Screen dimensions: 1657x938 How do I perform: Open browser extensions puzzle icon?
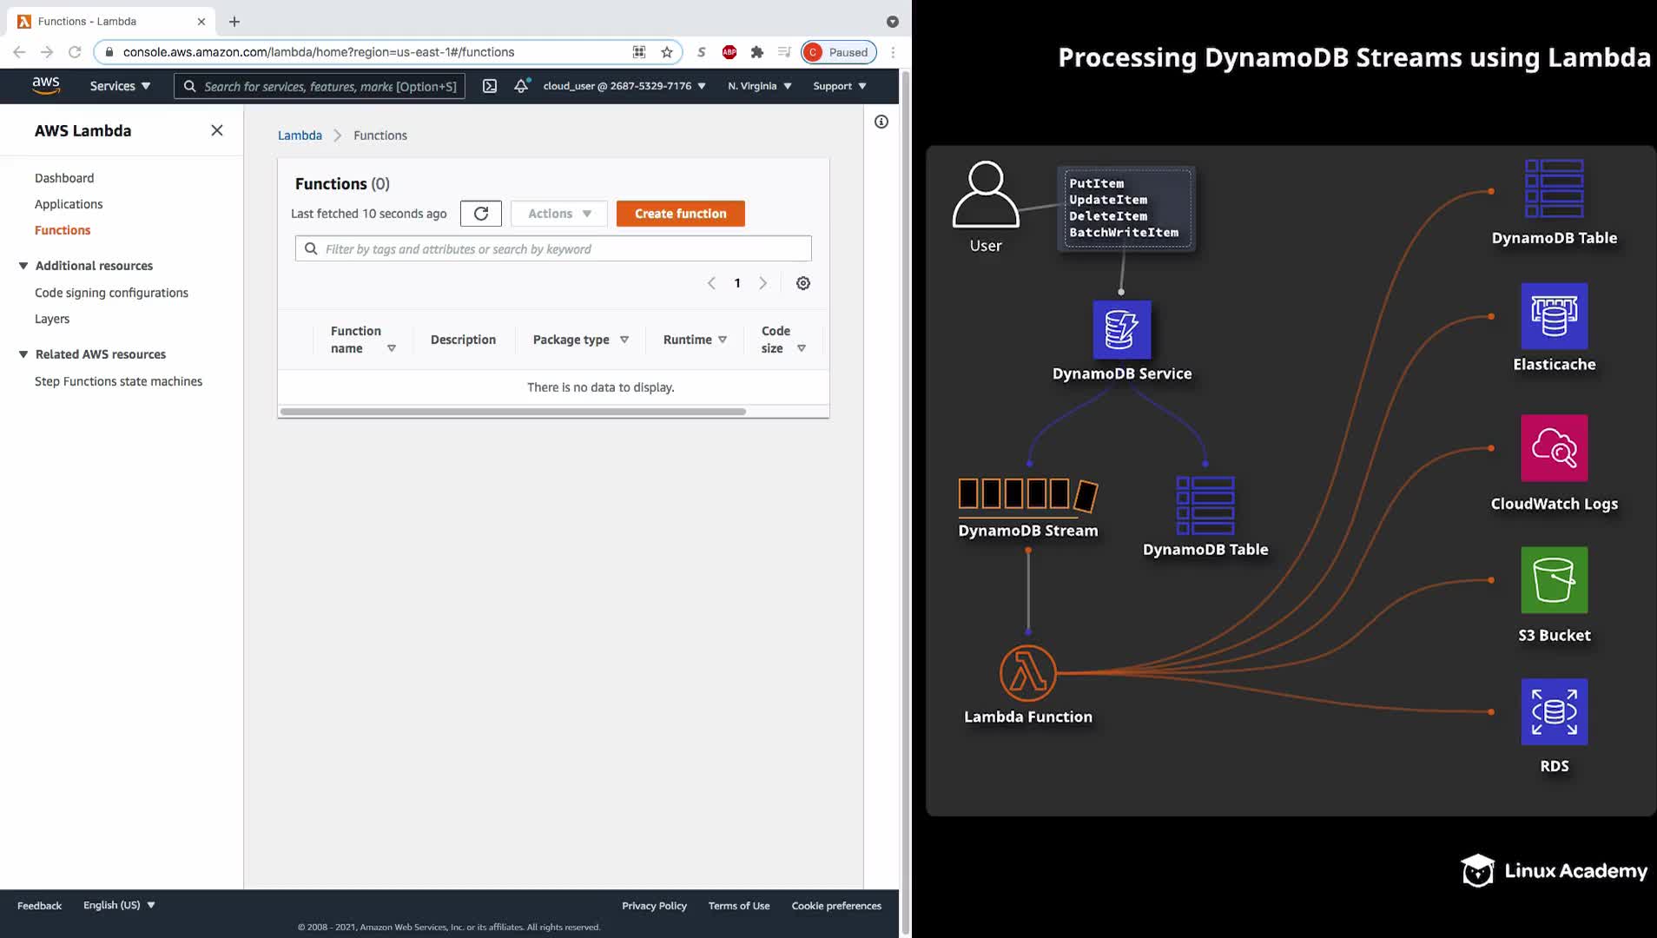point(757,52)
